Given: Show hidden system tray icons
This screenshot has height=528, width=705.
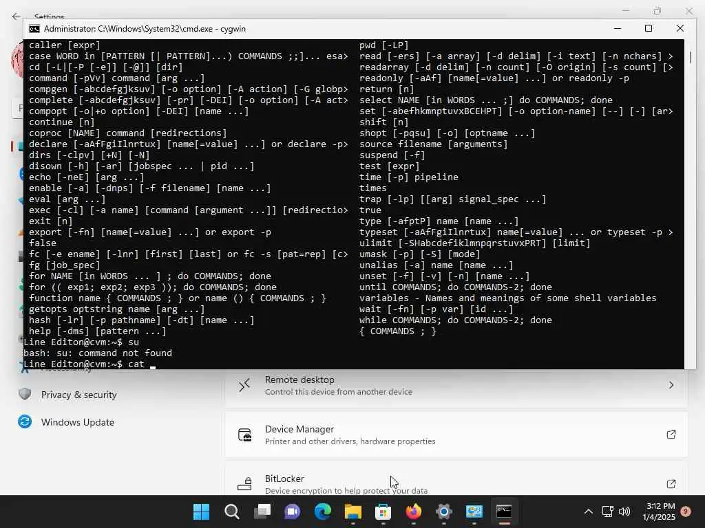Looking at the screenshot, I should tap(588, 511).
